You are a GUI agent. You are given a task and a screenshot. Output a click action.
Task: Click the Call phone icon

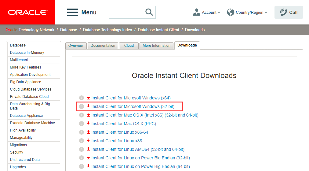click(x=283, y=12)
